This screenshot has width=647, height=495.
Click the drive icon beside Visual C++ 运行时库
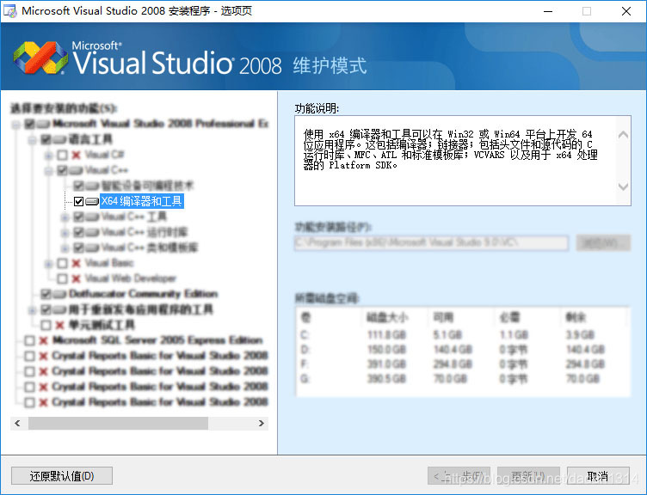pos(92,232)
